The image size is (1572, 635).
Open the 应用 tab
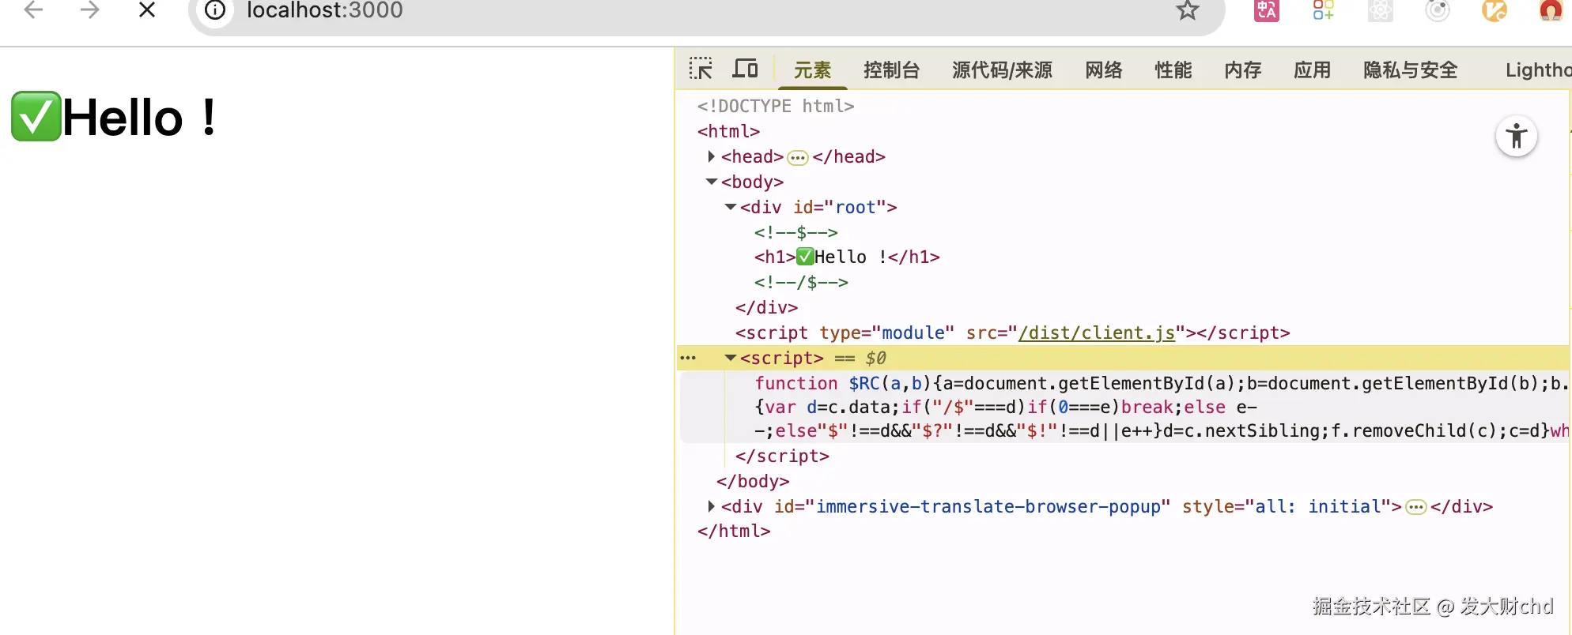coord(1313,70)
